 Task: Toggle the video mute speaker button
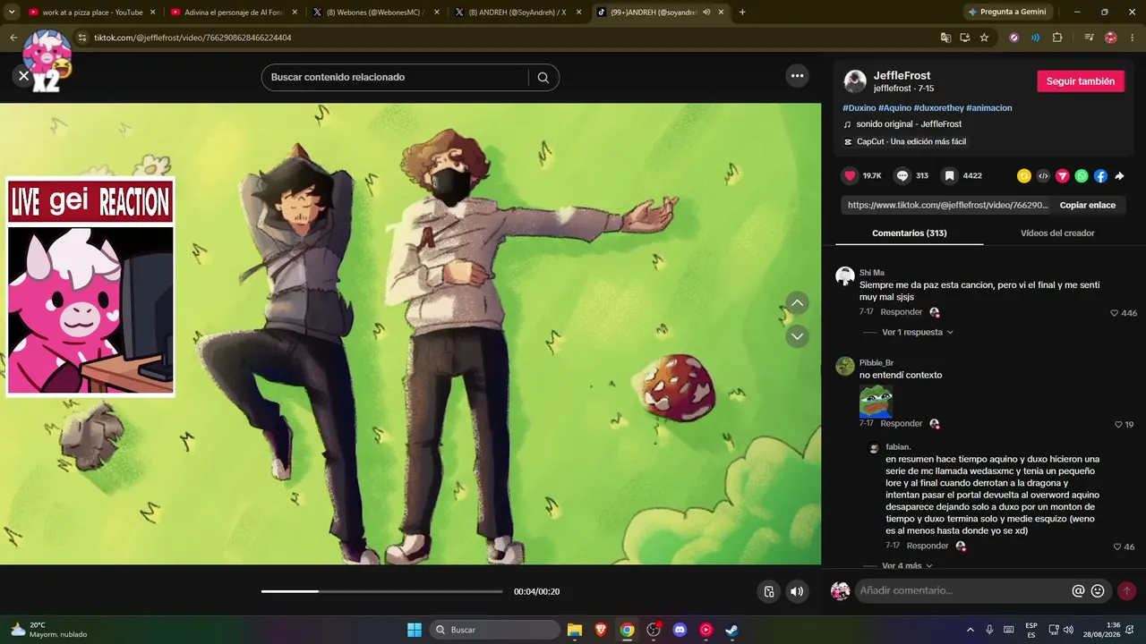pos(796,591)
